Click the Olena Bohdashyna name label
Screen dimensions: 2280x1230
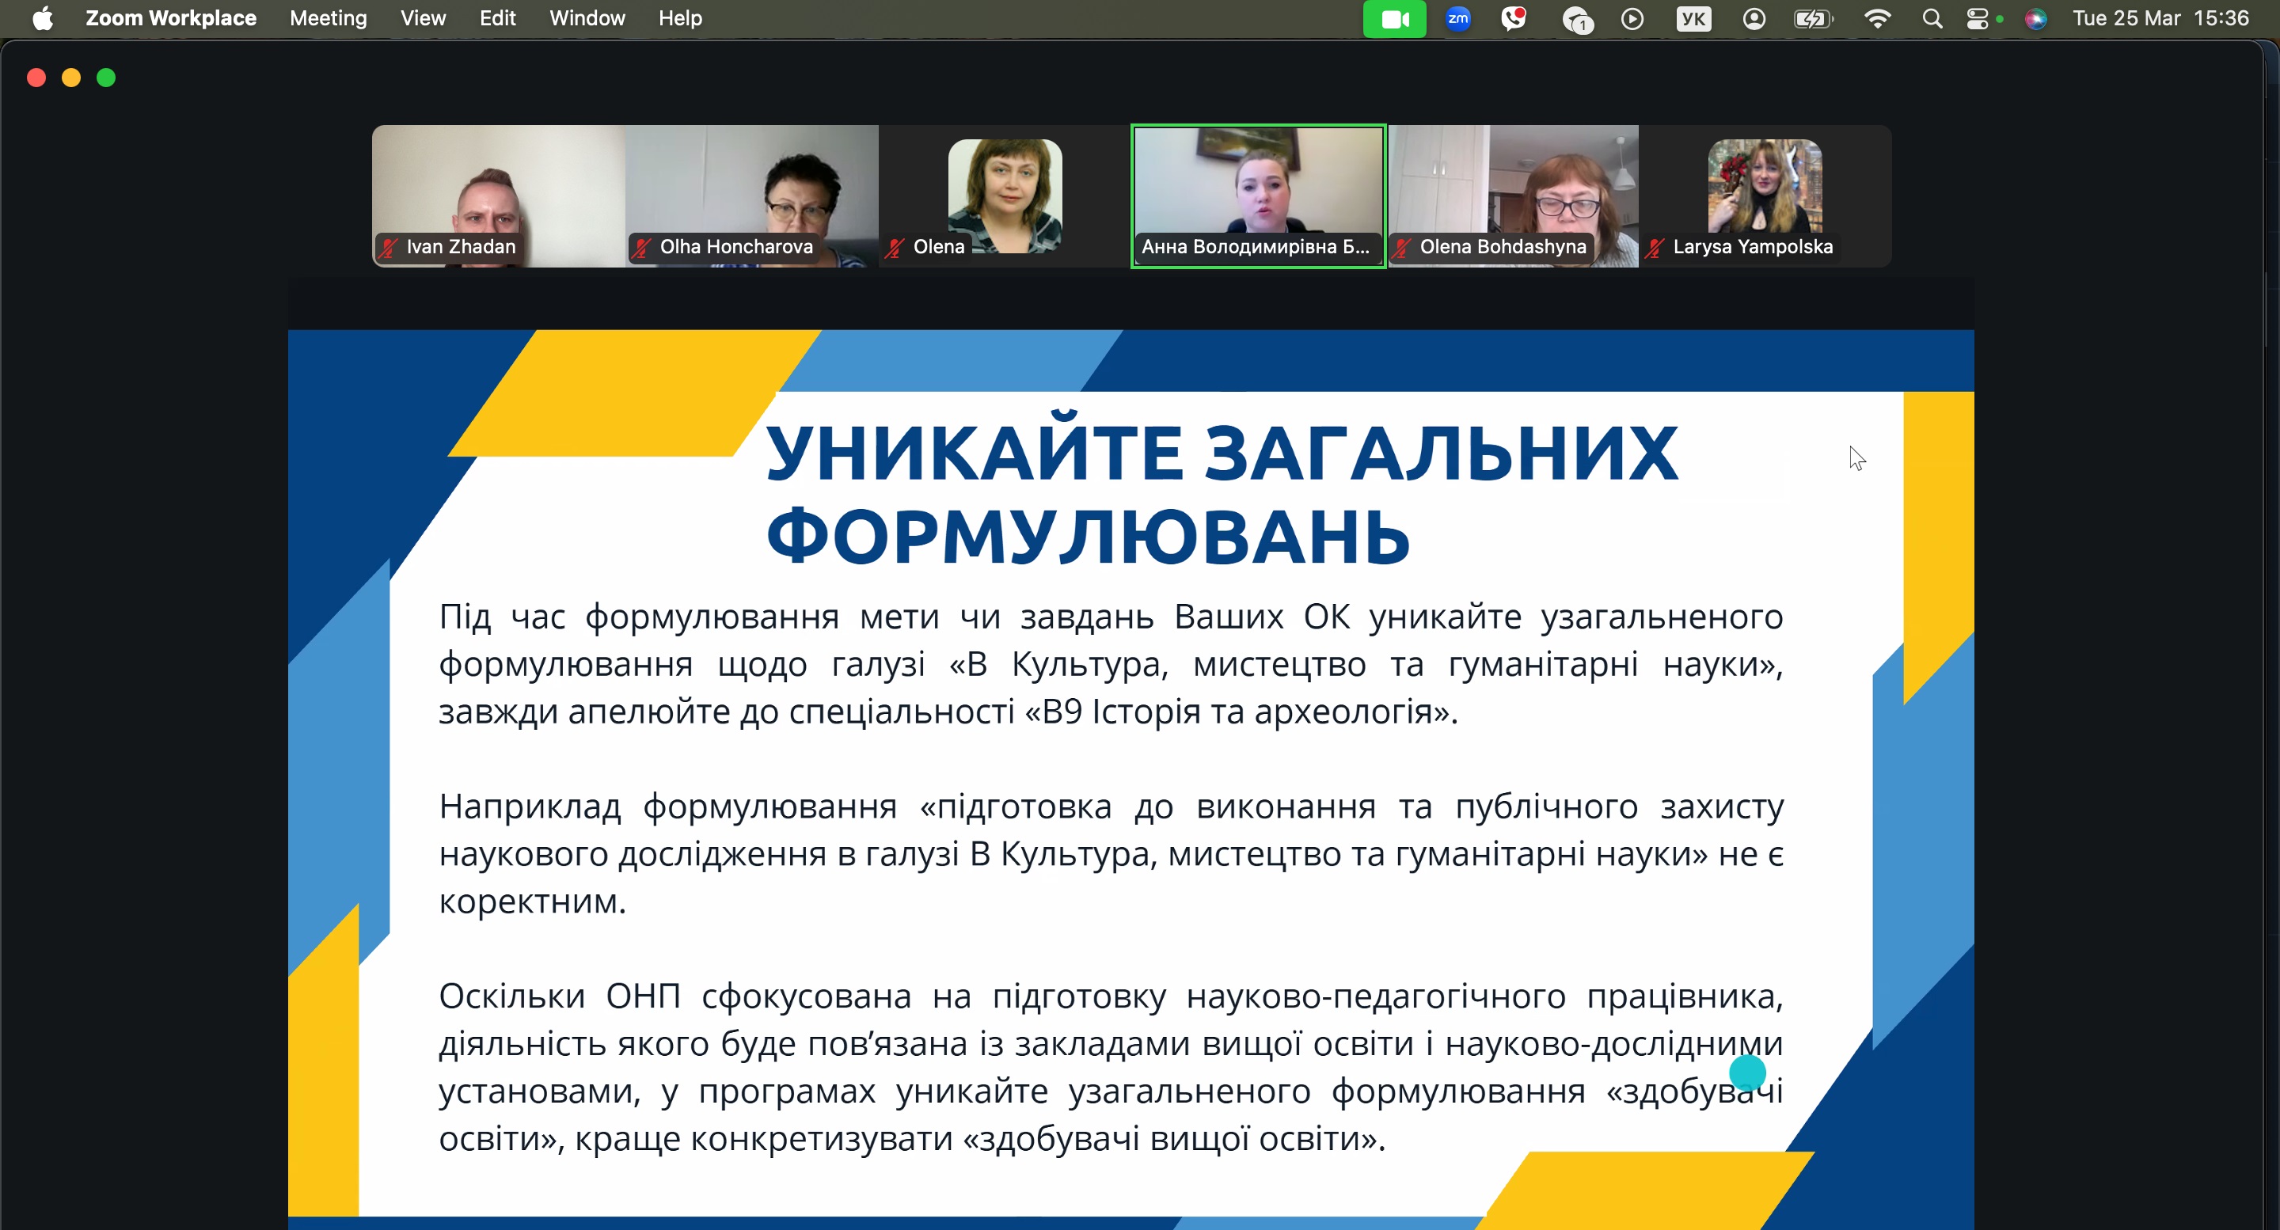1503,247
